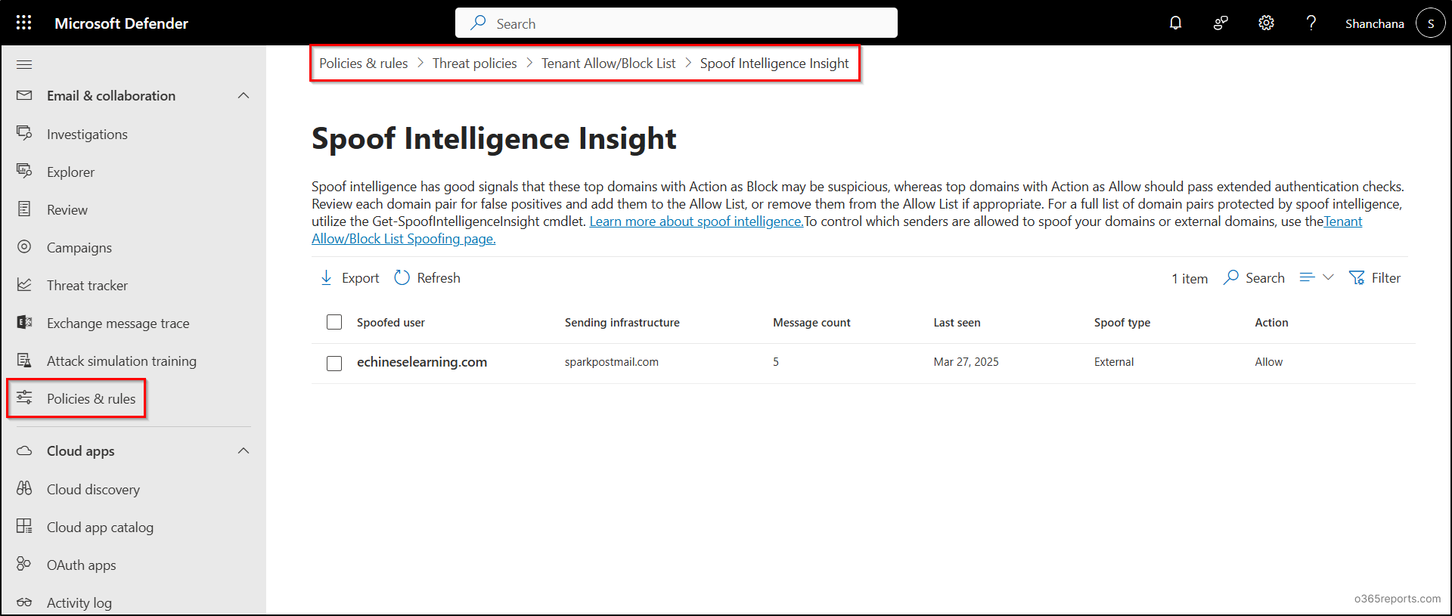Click Threat policies in the breadcrumb
This screenshot has height=616, width=1452.
point(474,63)
